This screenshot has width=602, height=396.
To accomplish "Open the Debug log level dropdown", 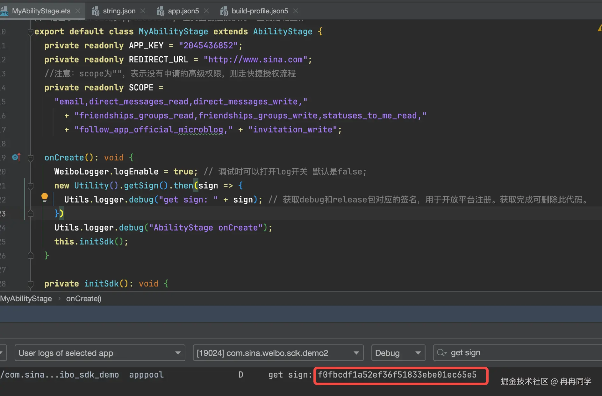I will pyautogui.click(x=398, y=353).
